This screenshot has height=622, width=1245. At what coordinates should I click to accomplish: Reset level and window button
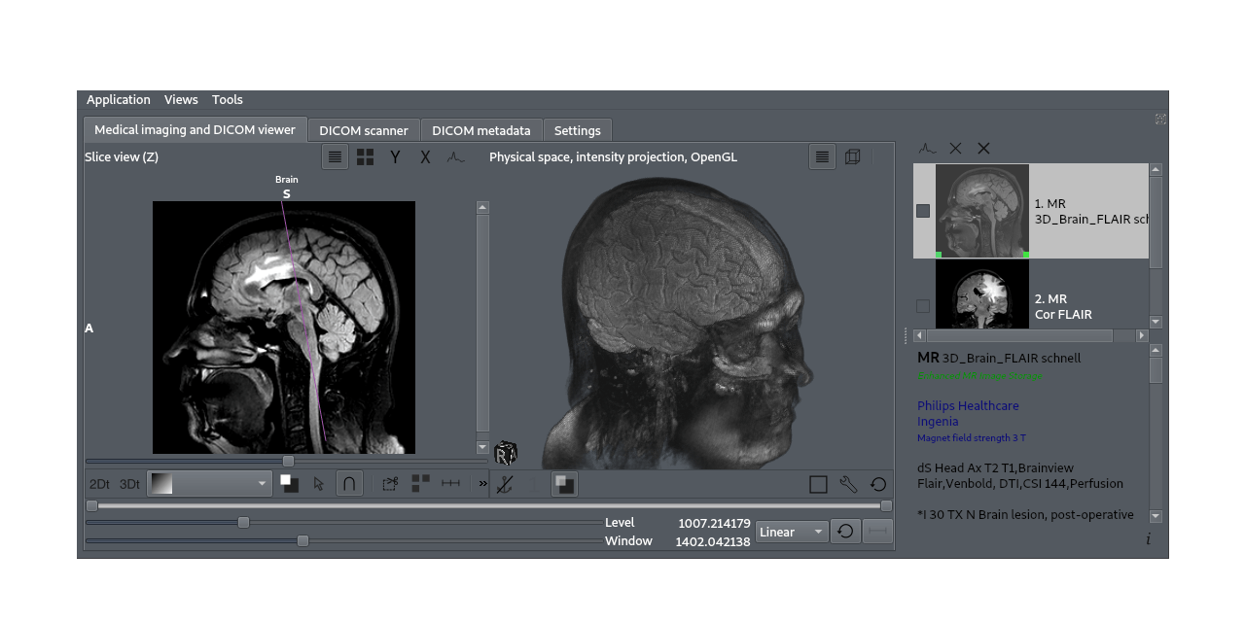[845, 532]
